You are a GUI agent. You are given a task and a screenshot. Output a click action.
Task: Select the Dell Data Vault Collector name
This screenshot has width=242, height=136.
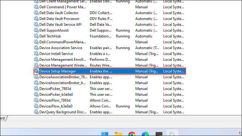coord(59,13)
